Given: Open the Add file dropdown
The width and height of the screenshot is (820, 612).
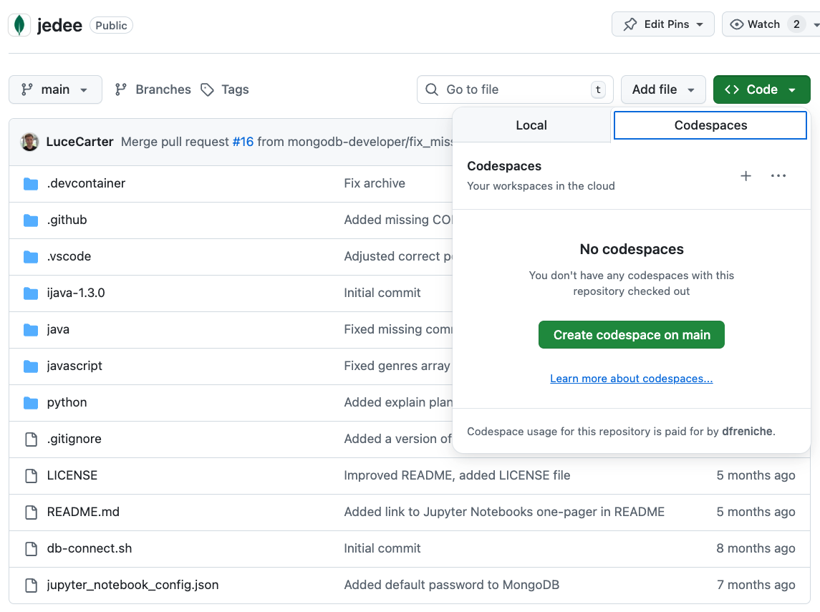Looking at the screenshot, I should [663, 89].
